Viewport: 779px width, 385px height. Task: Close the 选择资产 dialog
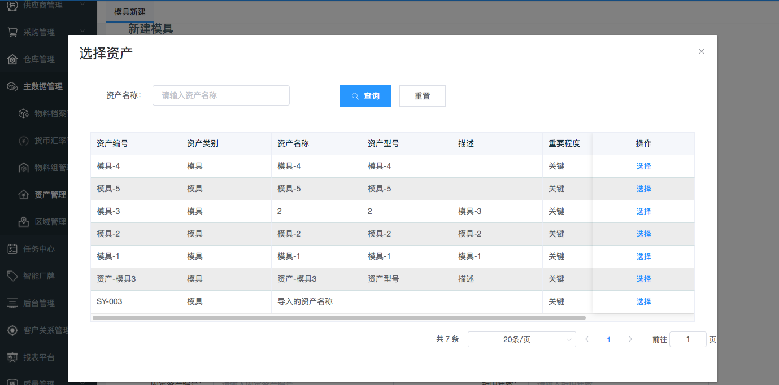(702, 51)
